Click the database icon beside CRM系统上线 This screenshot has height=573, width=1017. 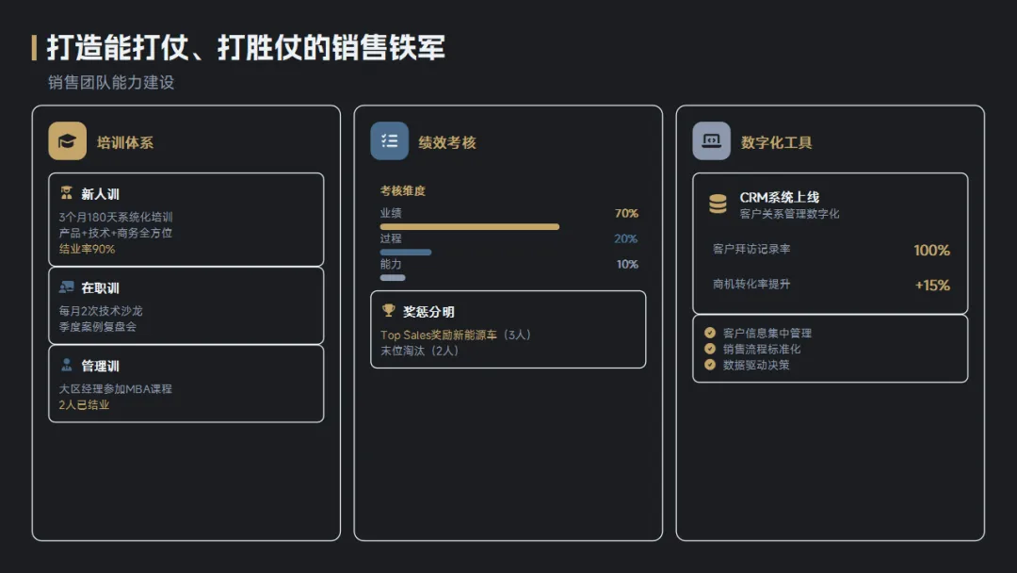tap(718, 204)
